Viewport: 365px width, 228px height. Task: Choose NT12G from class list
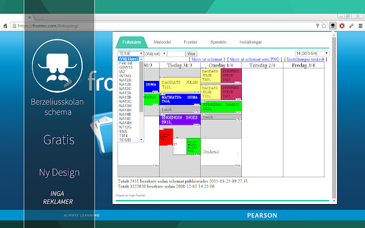point(128,127)
